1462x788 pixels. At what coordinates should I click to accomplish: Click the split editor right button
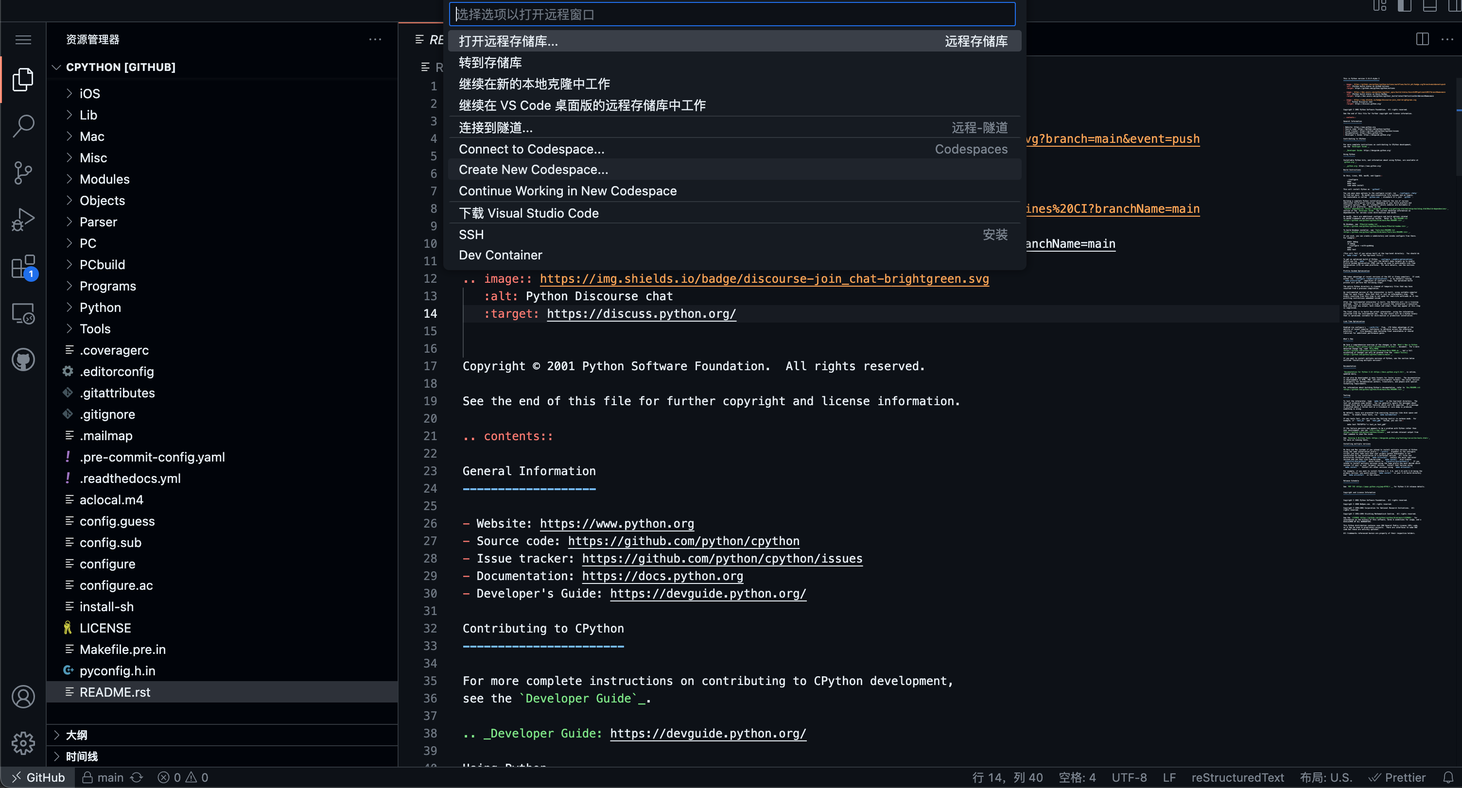(x=1422, y=39)
